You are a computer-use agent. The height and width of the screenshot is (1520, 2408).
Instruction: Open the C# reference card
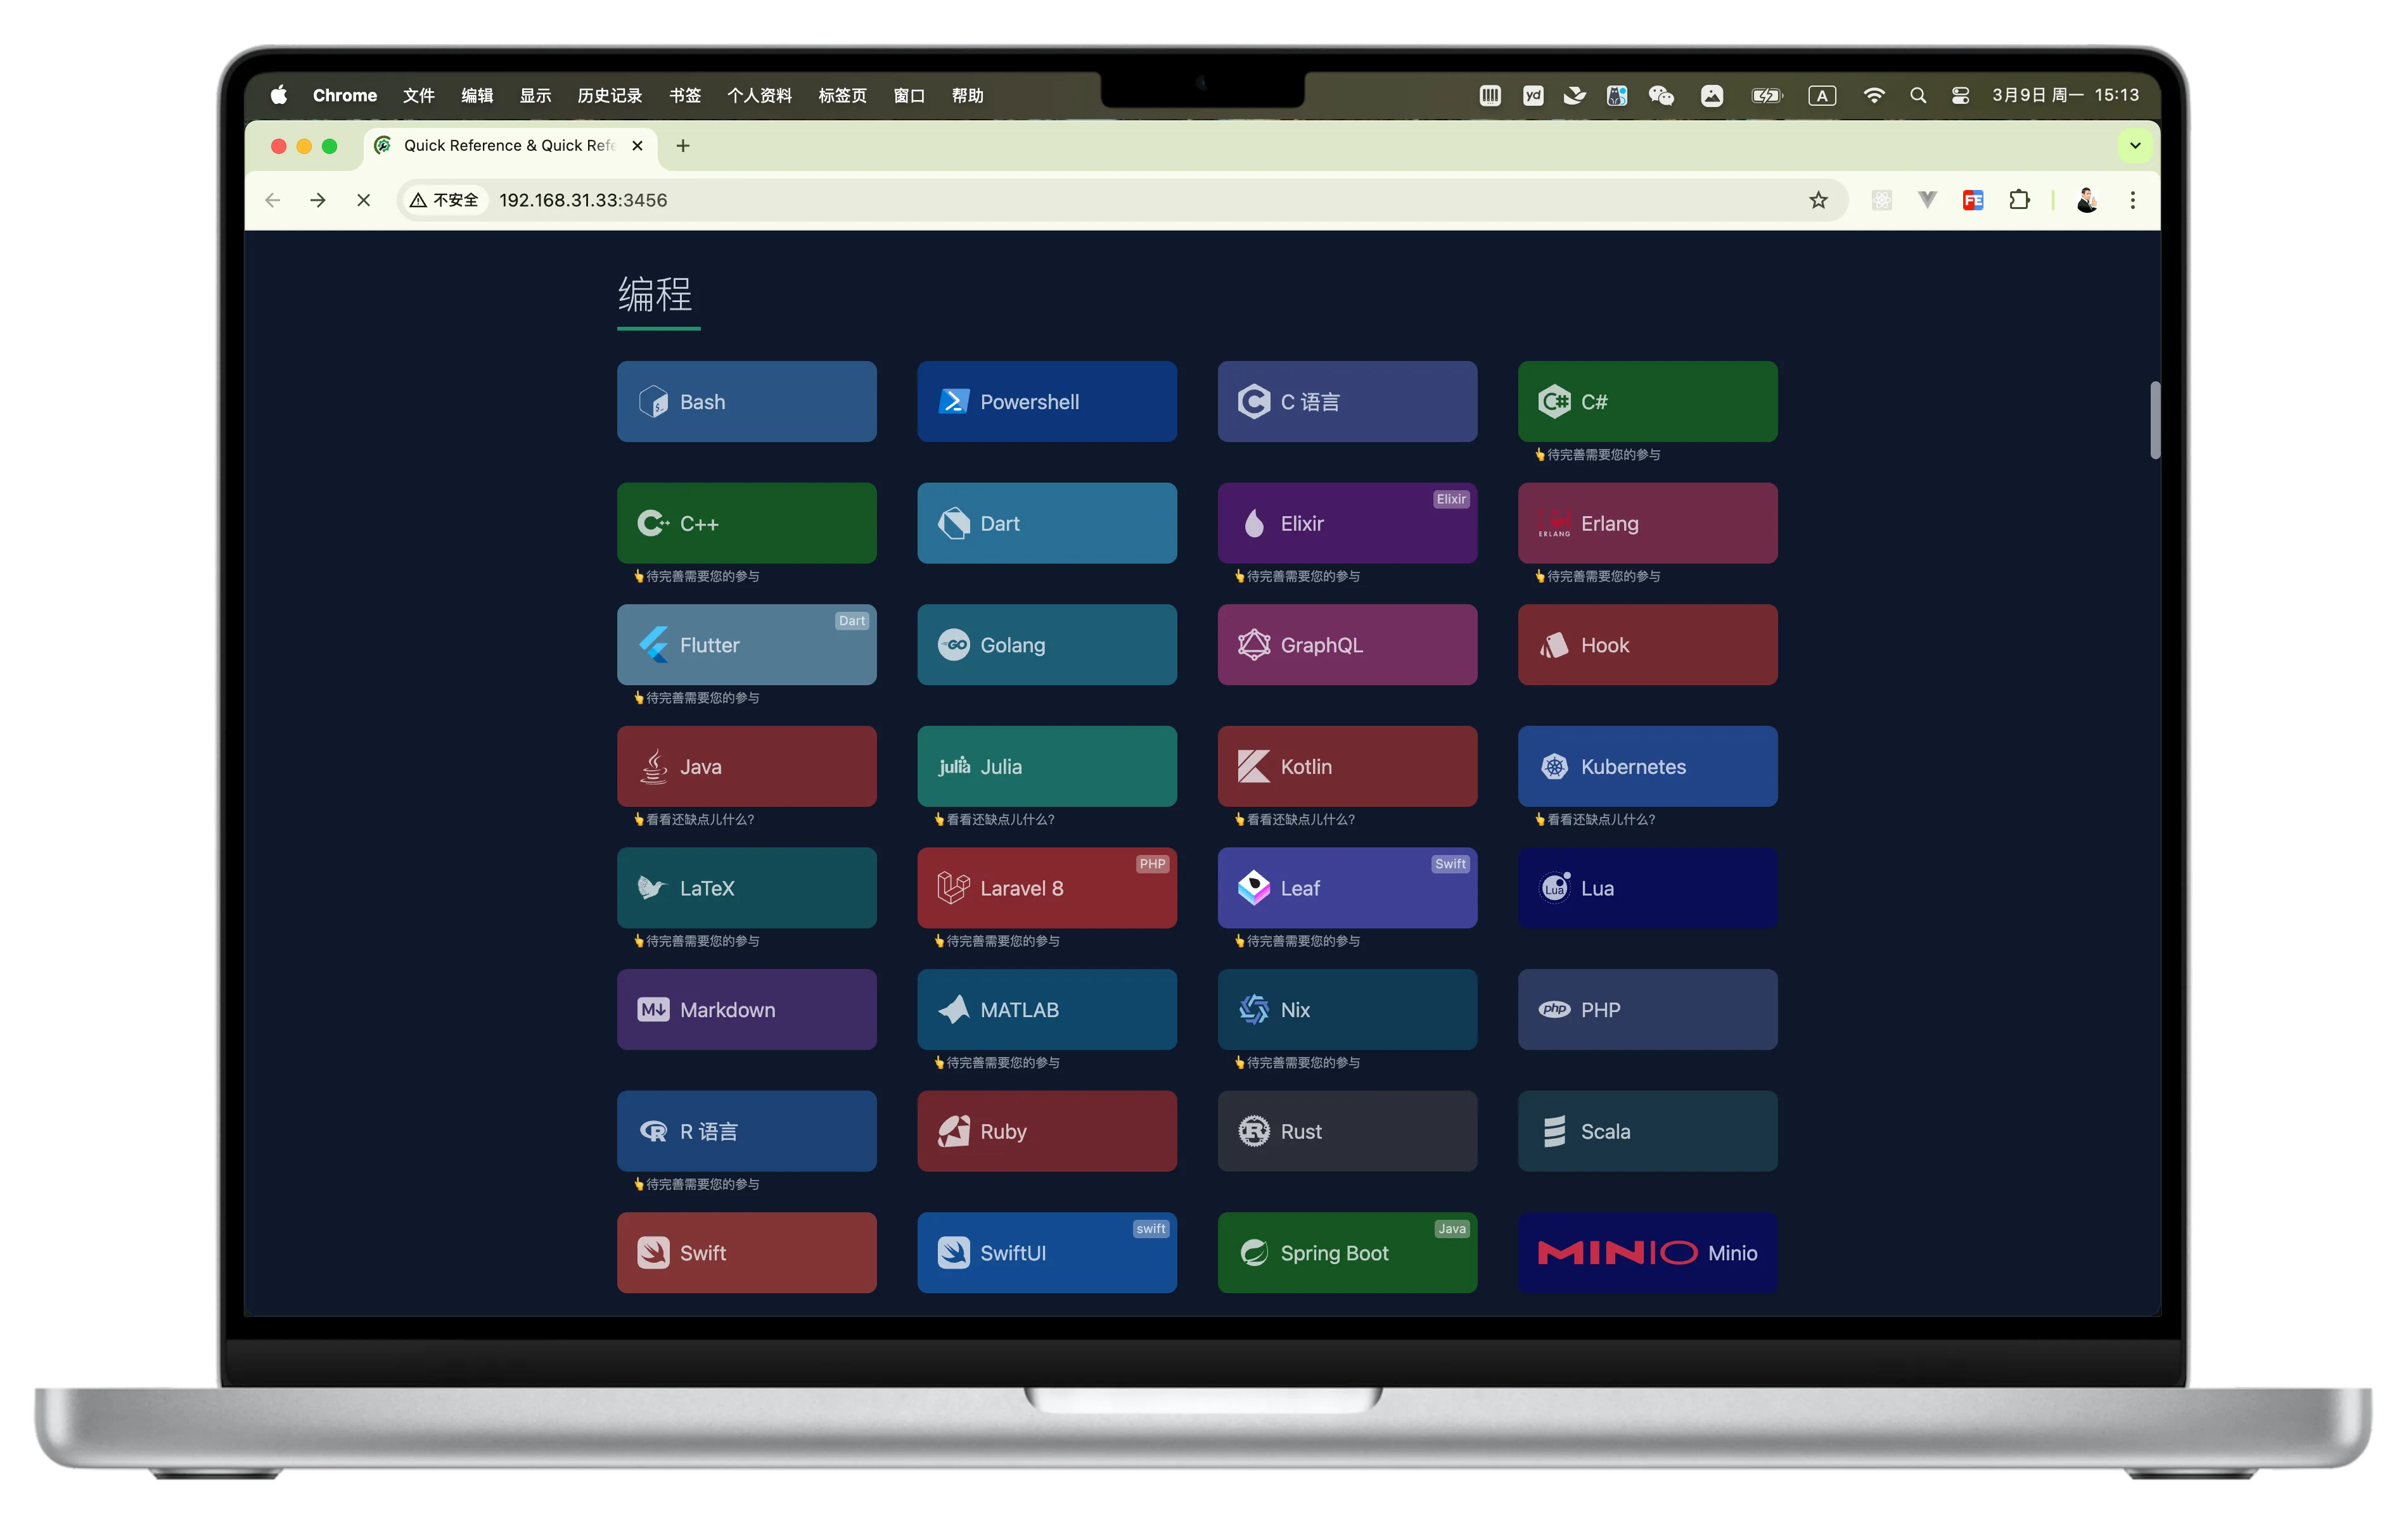point(1647,402)
